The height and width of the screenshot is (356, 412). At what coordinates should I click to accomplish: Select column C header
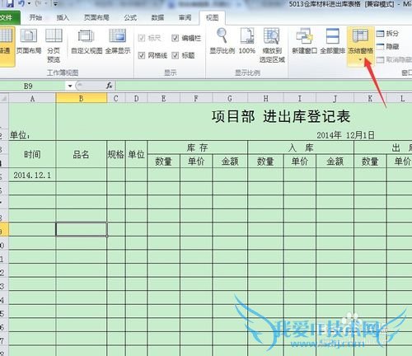(x=116, y=98)
